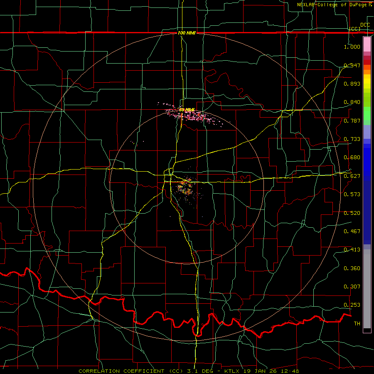This screenshot has height=374, width=374.
Task: Select the 0.253 scale value
Action: point(352,305)
